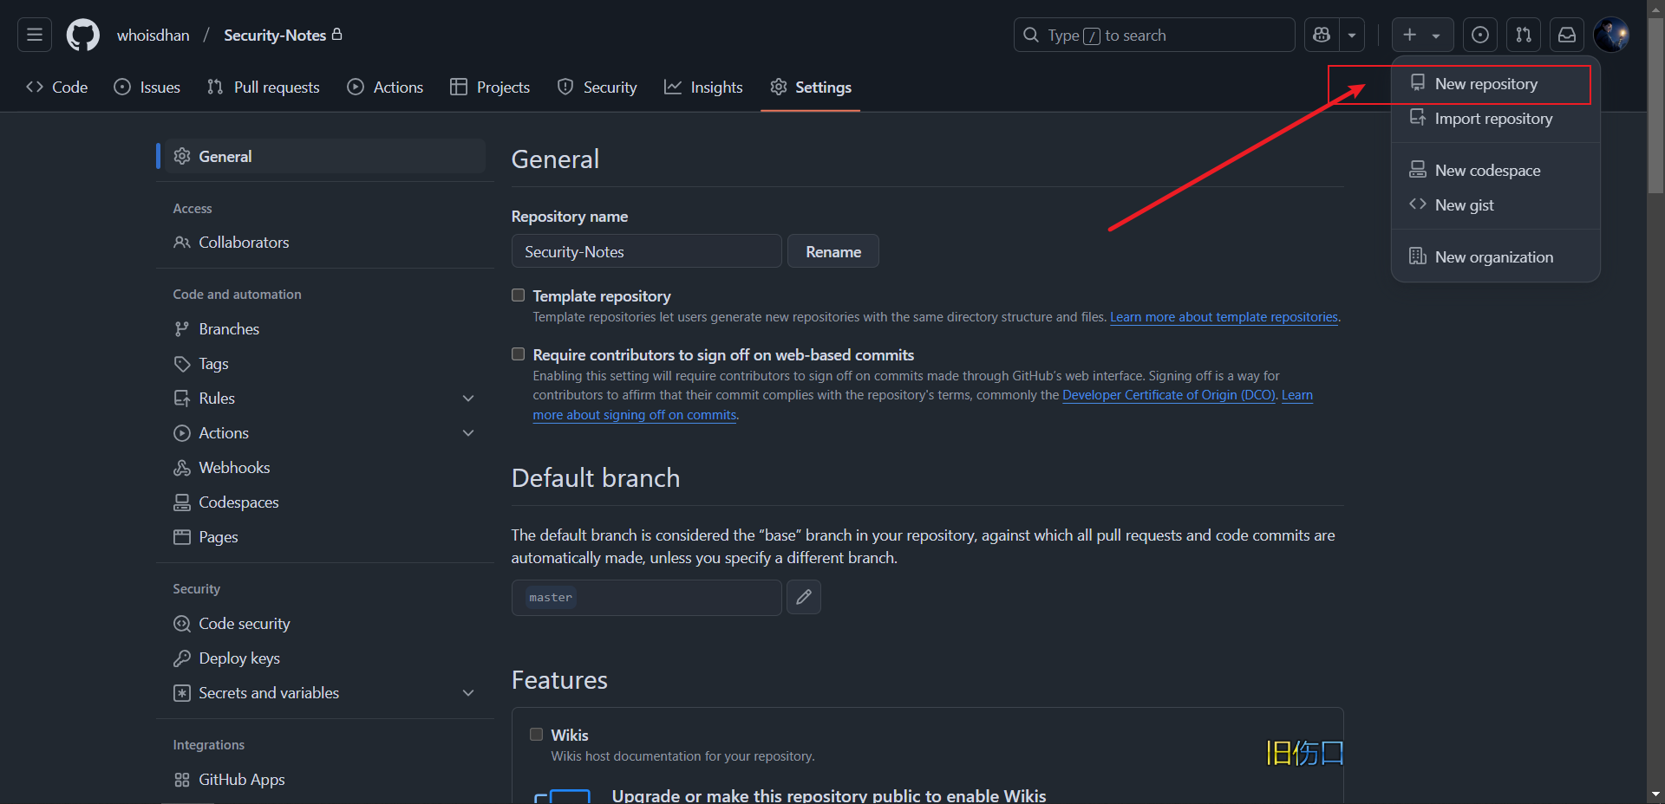Click the GitHub logo home icon
The image size is (1665, 804).
tap(83, 35)
